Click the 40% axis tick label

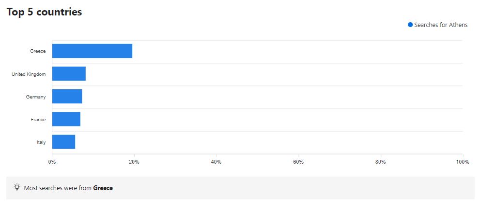tap(216, 162)
